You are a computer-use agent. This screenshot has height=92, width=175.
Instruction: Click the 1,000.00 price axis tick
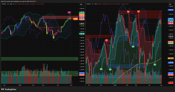click(x=82, y=81)
